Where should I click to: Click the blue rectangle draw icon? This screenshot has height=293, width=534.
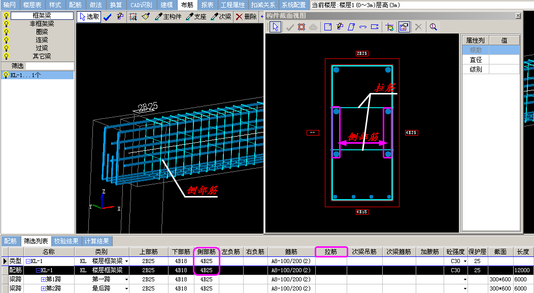click(328, 27)
